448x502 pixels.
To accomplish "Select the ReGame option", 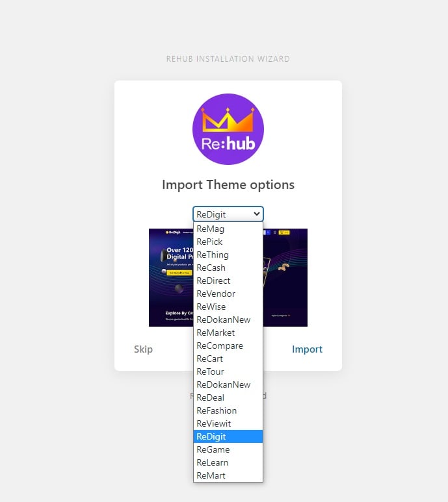I will (228, 449).
